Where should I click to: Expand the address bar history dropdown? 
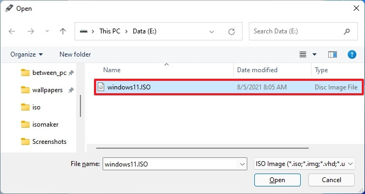coord(212,32)
